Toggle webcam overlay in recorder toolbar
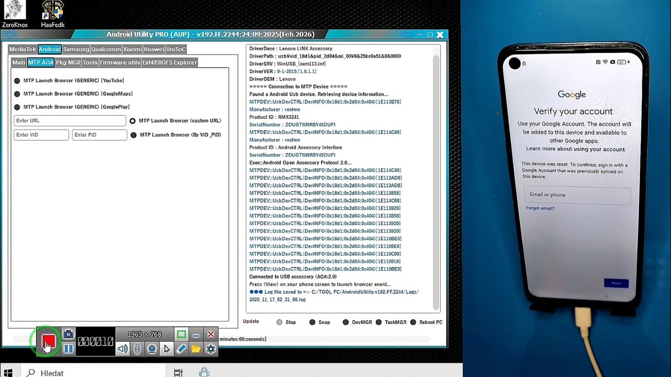This screenshot has width=671, height=377. point(152,349)
